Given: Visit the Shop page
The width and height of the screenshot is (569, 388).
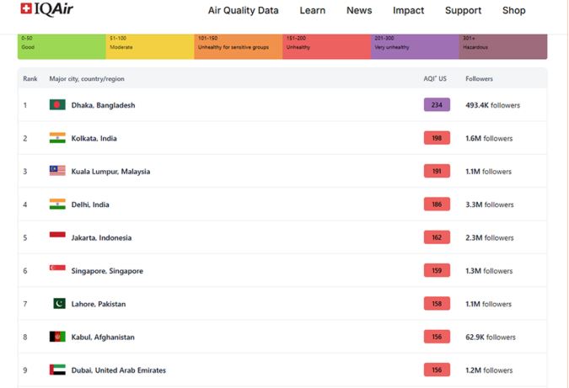Looking at the screenshot, I should [x=514, y=10].
